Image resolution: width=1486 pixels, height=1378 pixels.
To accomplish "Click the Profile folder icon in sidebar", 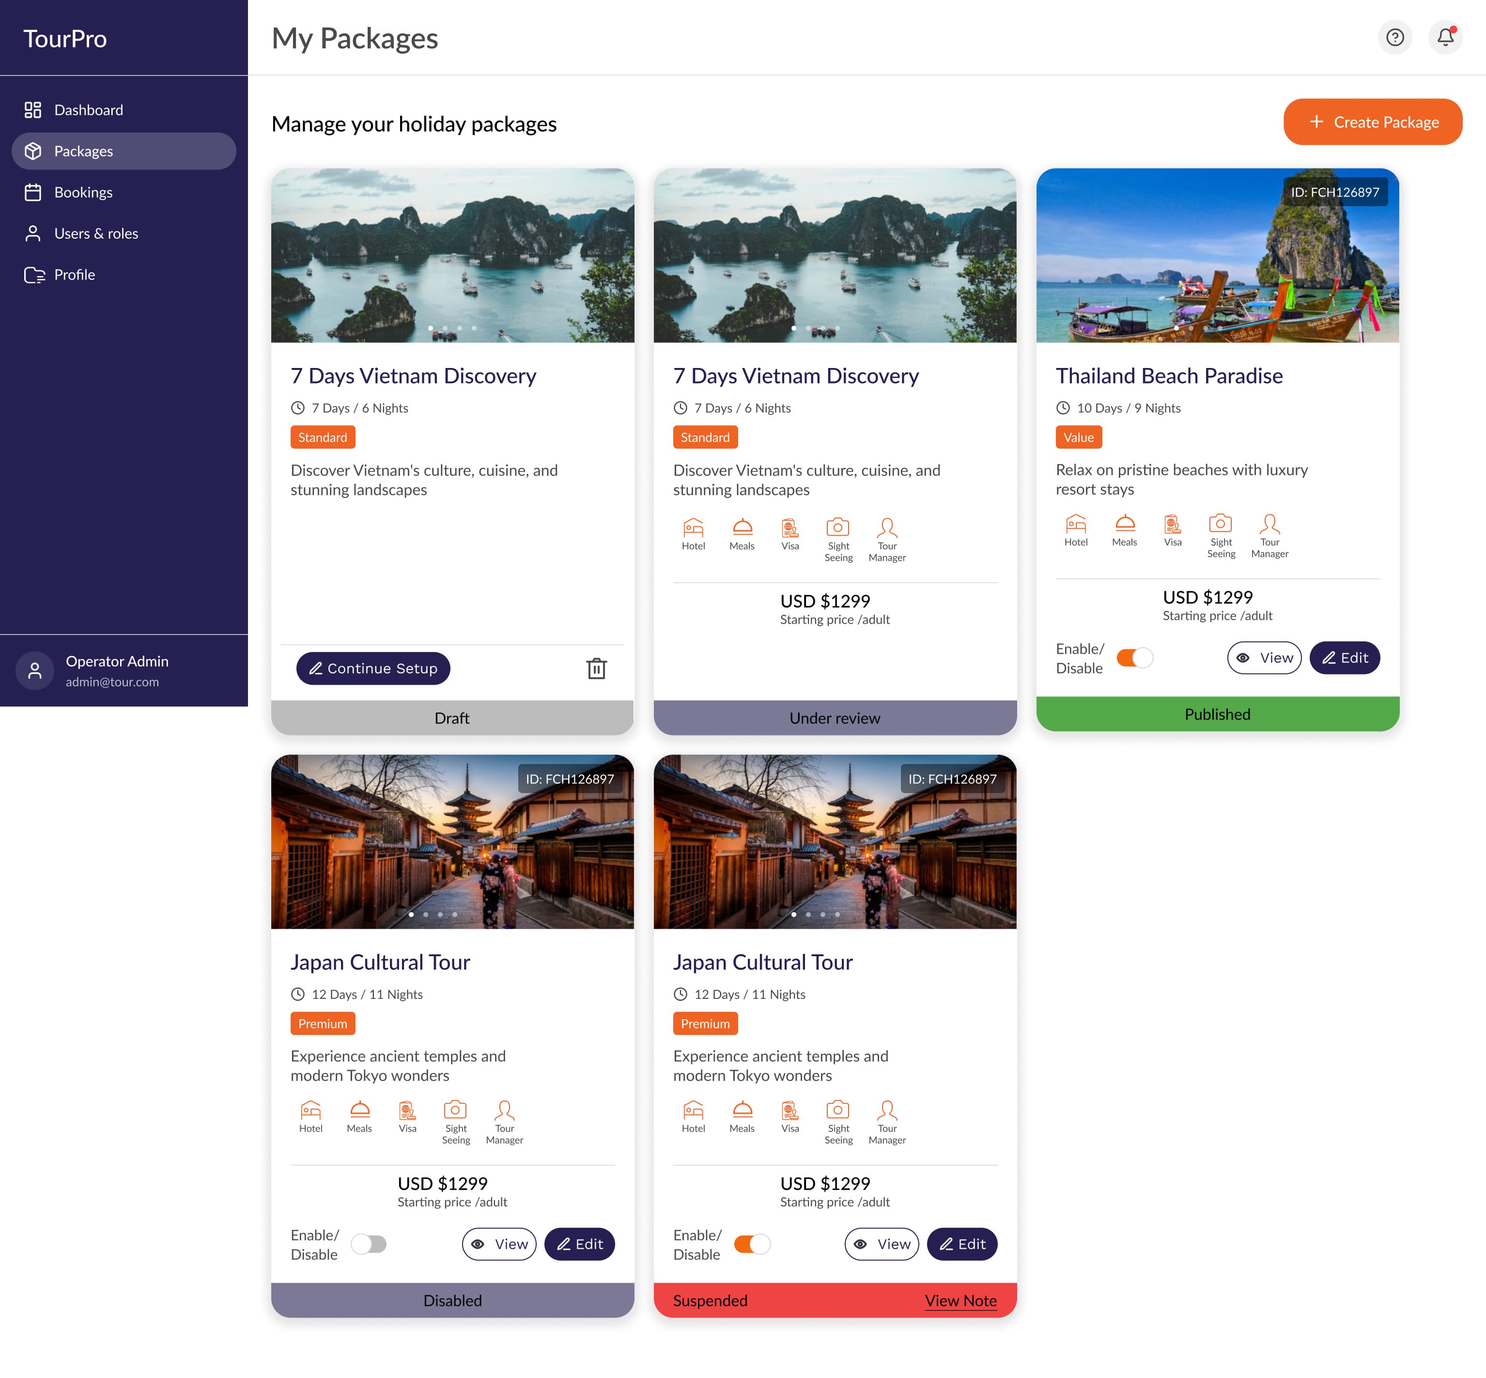I will 34,275.
